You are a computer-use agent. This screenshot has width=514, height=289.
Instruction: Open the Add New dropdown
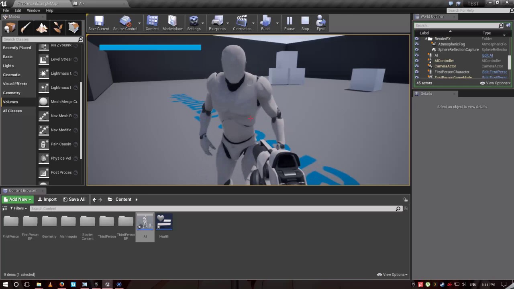(x=18, y=199)
